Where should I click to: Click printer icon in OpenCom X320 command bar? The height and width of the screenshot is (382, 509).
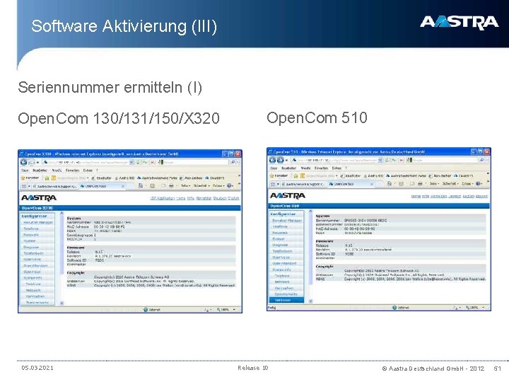coord(171,186)
